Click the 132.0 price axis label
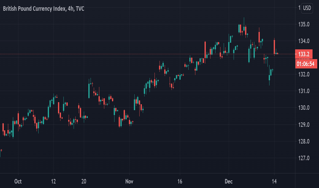Image resolution: width=319 pixels, height=188 pixels. click(x=304, y=75)
